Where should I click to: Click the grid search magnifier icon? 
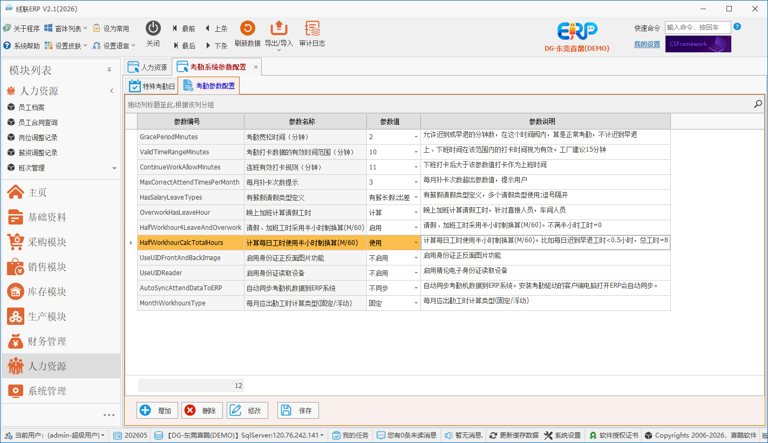tap(758, 104)
